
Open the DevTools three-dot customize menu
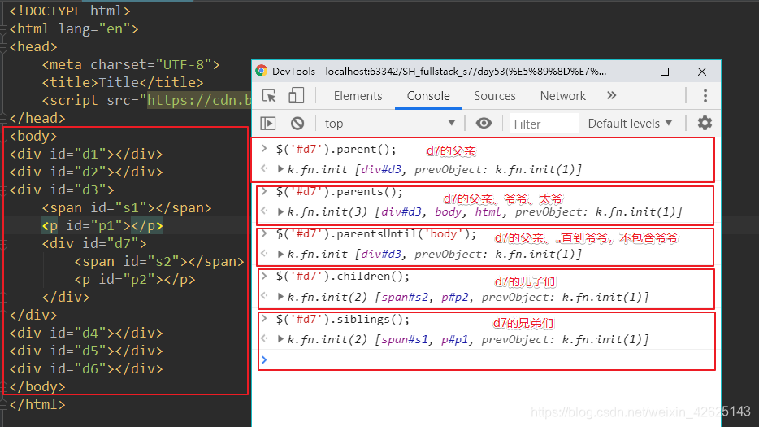point(705,95)
